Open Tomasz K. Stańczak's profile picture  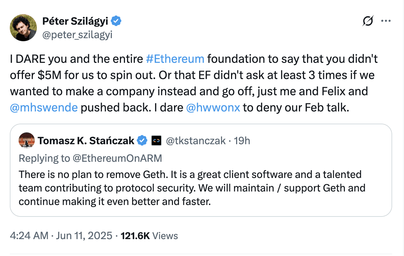pyautogui.click(x=27, y=140)
